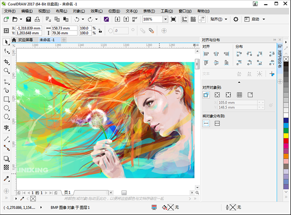This screenshot has width=291, height=215.
Task: Click Align left icon in docker
Action: point(206,54)
